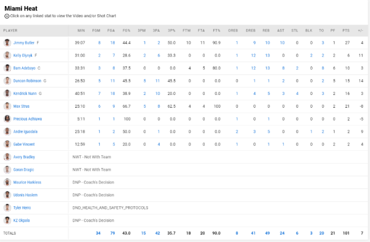
Task: Click Precious Achiuwa's headshot thumbnail
Action: tap(7, 119)
